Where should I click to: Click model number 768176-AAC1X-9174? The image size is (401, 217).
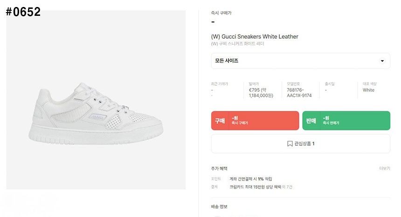[x=299, y=93]
